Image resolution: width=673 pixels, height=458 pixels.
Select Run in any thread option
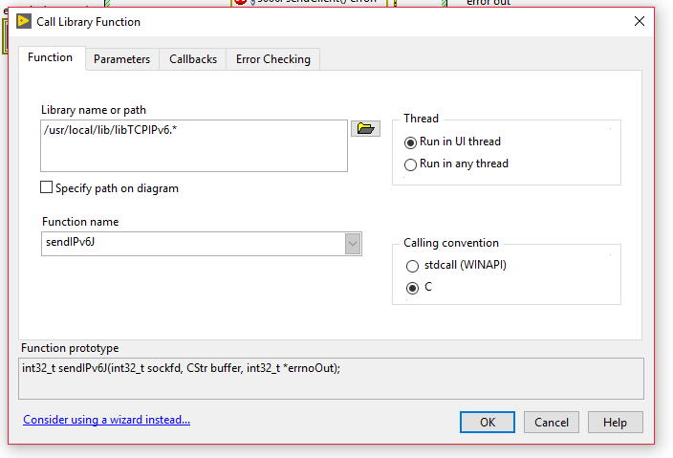point(411,164)
